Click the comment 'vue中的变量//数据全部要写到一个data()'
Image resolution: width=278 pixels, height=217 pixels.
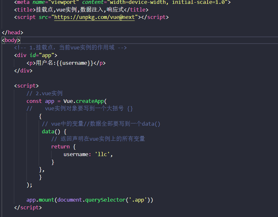coord(101,124)
